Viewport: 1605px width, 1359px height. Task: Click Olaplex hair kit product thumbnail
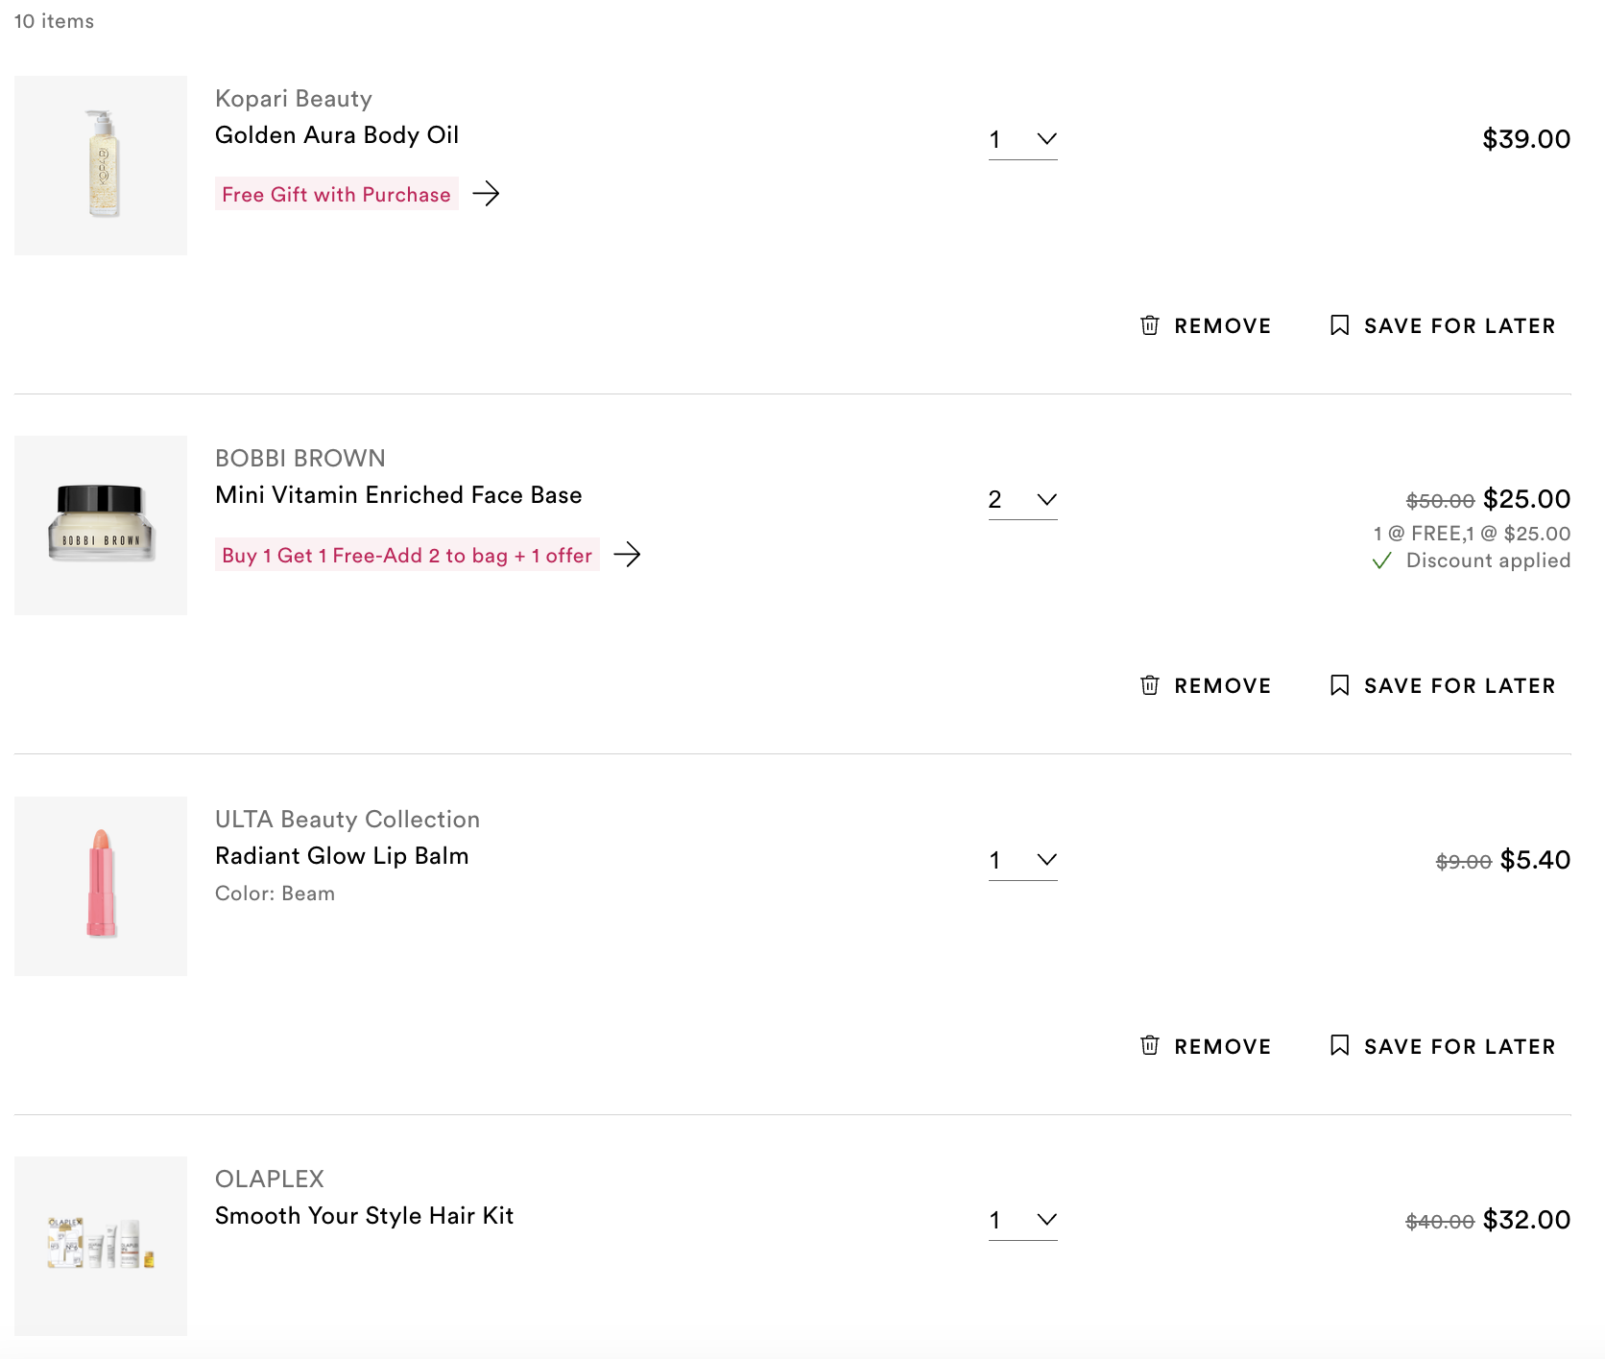tap(101, 1246)
